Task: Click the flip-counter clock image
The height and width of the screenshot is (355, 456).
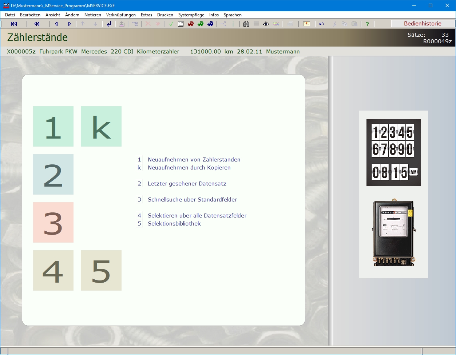Action: [x=394, y=152]
